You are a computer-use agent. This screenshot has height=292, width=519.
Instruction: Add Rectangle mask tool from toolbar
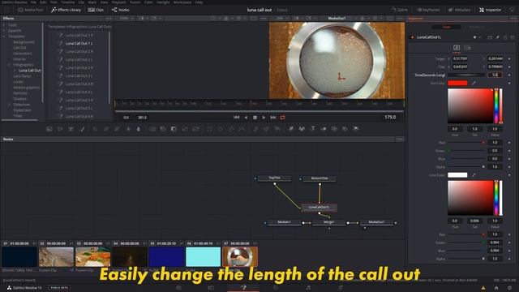point(209,129)
